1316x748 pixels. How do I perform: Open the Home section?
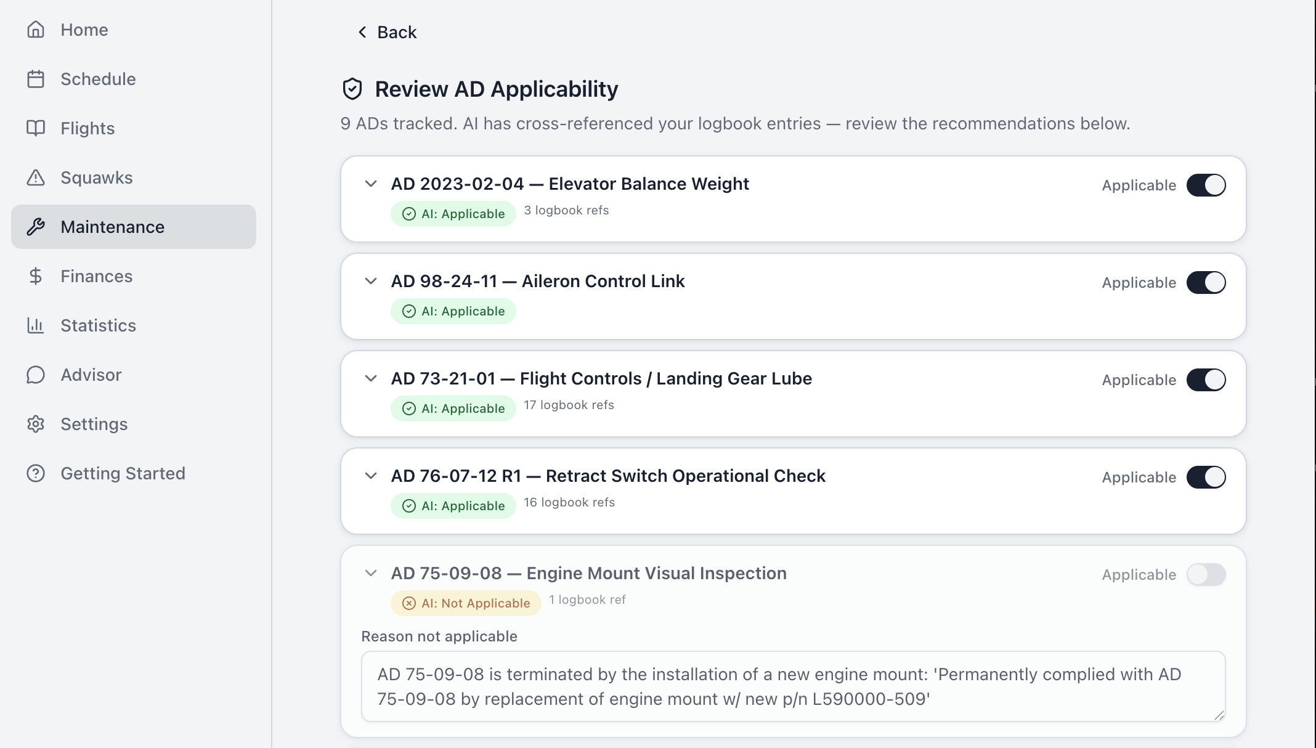84,30
